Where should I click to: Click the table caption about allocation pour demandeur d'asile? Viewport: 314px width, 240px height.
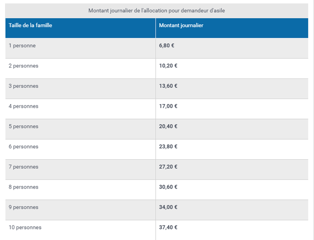[157, 10]
